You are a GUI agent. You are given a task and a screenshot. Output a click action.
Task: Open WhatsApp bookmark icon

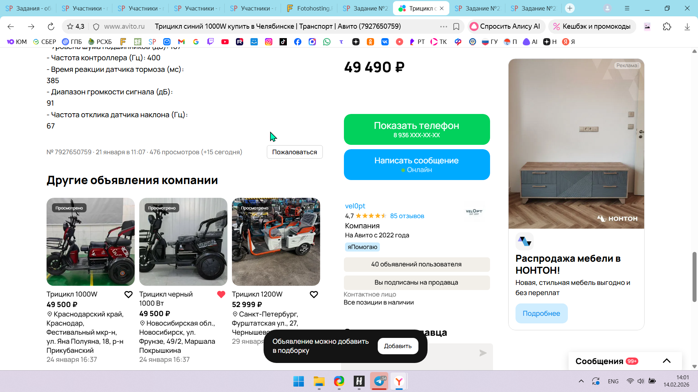click(x=327, y=42)
